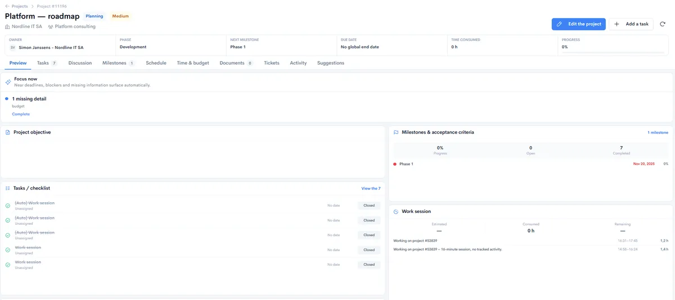The height and width of the screenshot is (300, 675).
Task: Click Closed status of first (Auto) Work session
Action: coord(369,206)
